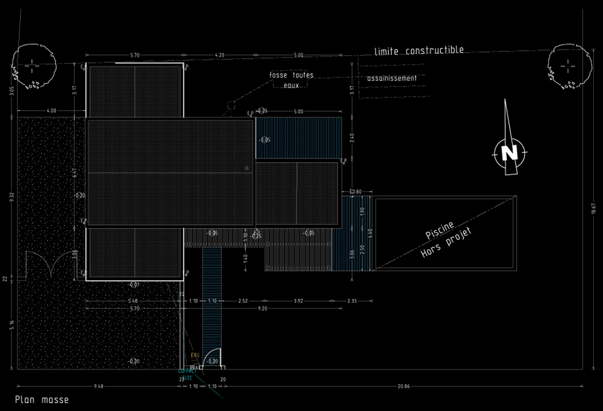This screenshot has width=603, height=411.
Task: Click the 20.86 bottom dimension
Action: pos(403,386)
